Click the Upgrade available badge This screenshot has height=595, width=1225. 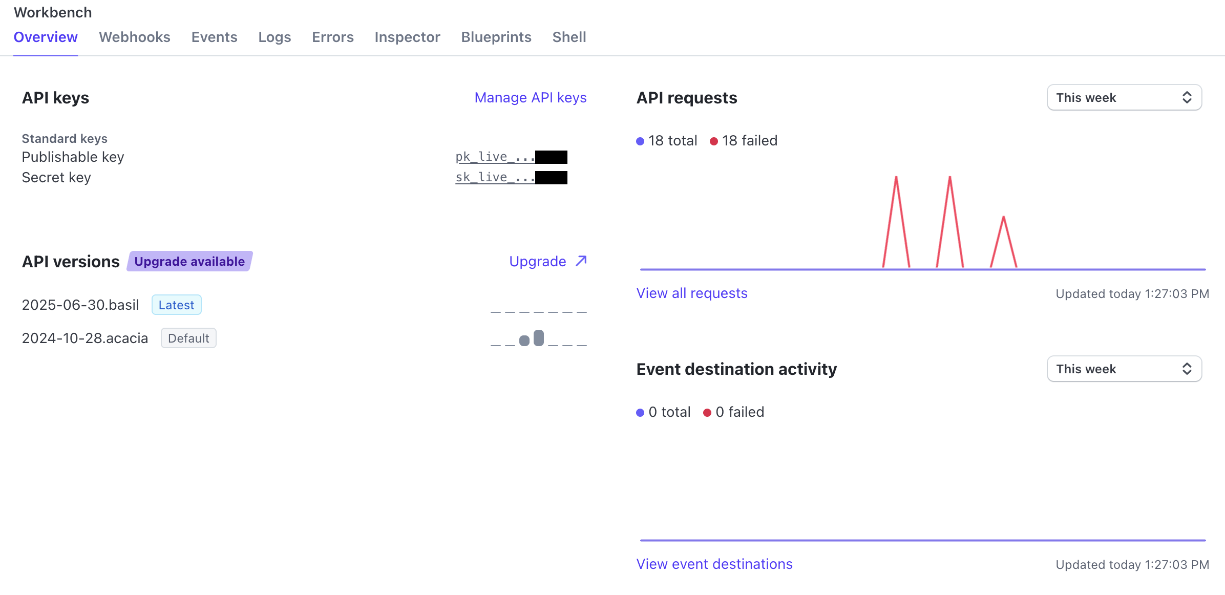(x=189, y=262)
